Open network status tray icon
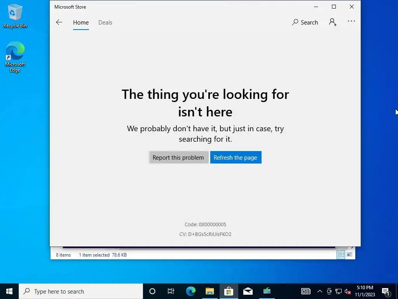This screenshot has width=398, height=299. pos(339,291)
